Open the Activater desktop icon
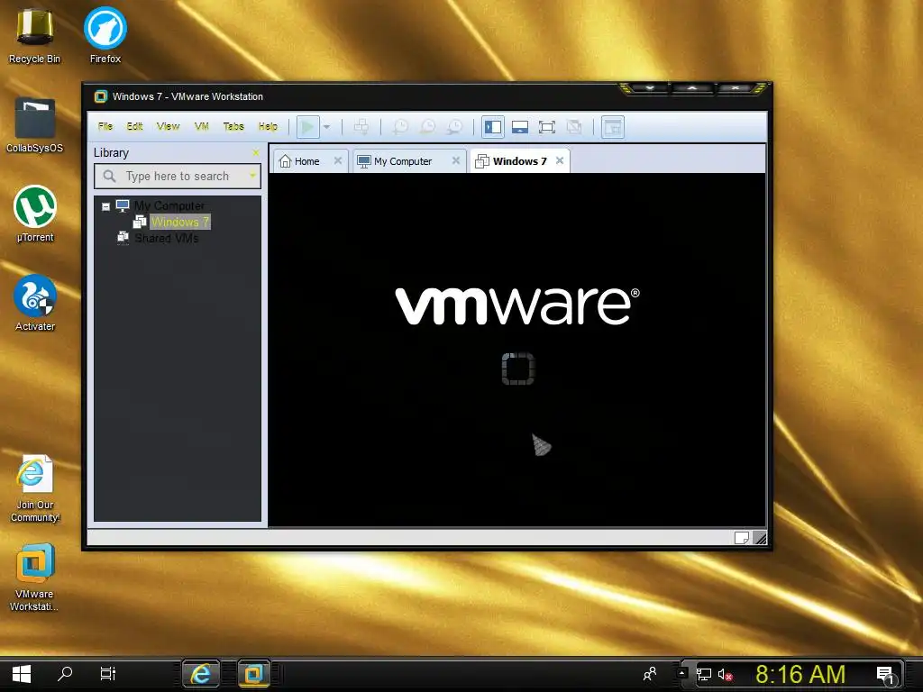923x692 pixels. [x=35, y=304]
